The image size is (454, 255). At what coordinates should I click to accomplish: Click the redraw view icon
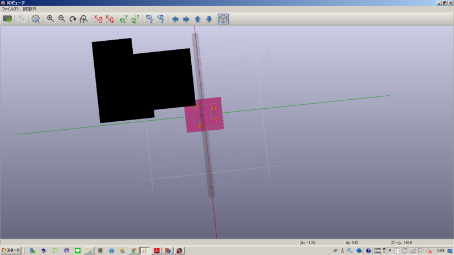pyautogui.click(x=73, y=19)
